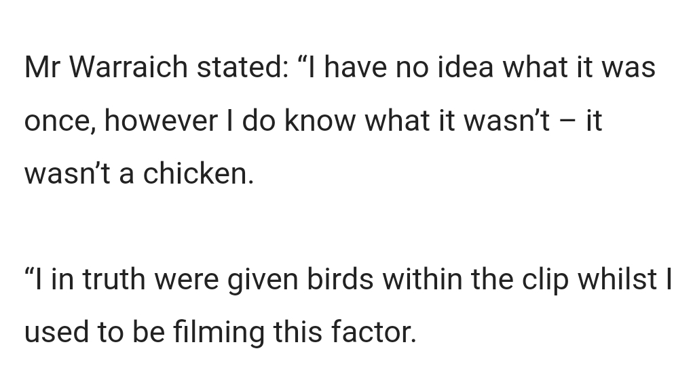This screenshot has height=372, width=693.
Task: Click the word 'truth' in the second paragraph
Action: [x=115, y=281]
